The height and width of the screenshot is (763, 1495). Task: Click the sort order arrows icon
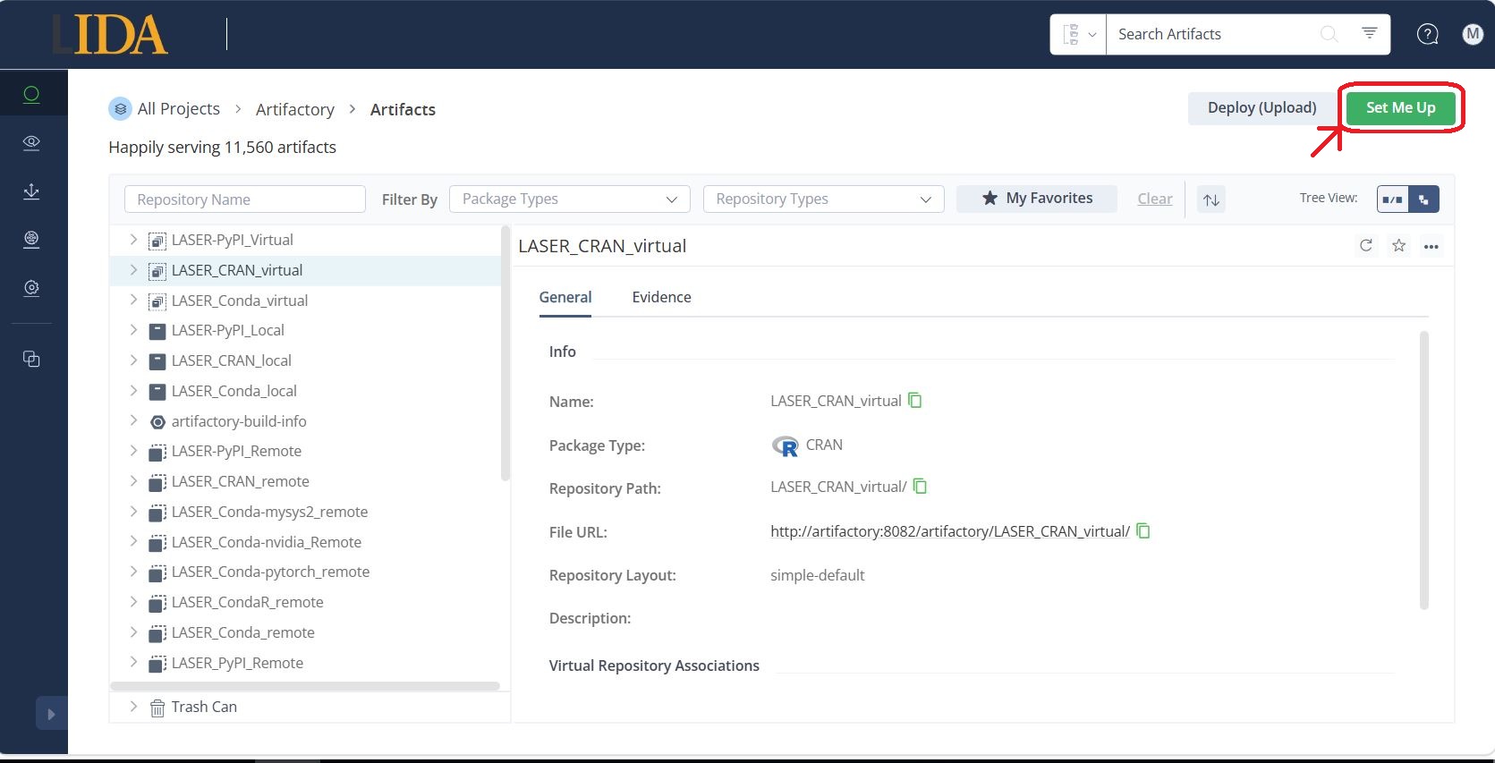[1211, 199]
